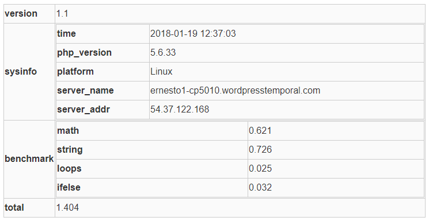This screenshot has width=429, height=221.
Task: Click the math benchmark value 0.621
Action: (260, 131)
